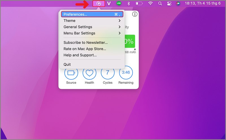Open Bluetooth status icon
The image size is (226, 140).
pyautogui.click(x=128, y=4)
